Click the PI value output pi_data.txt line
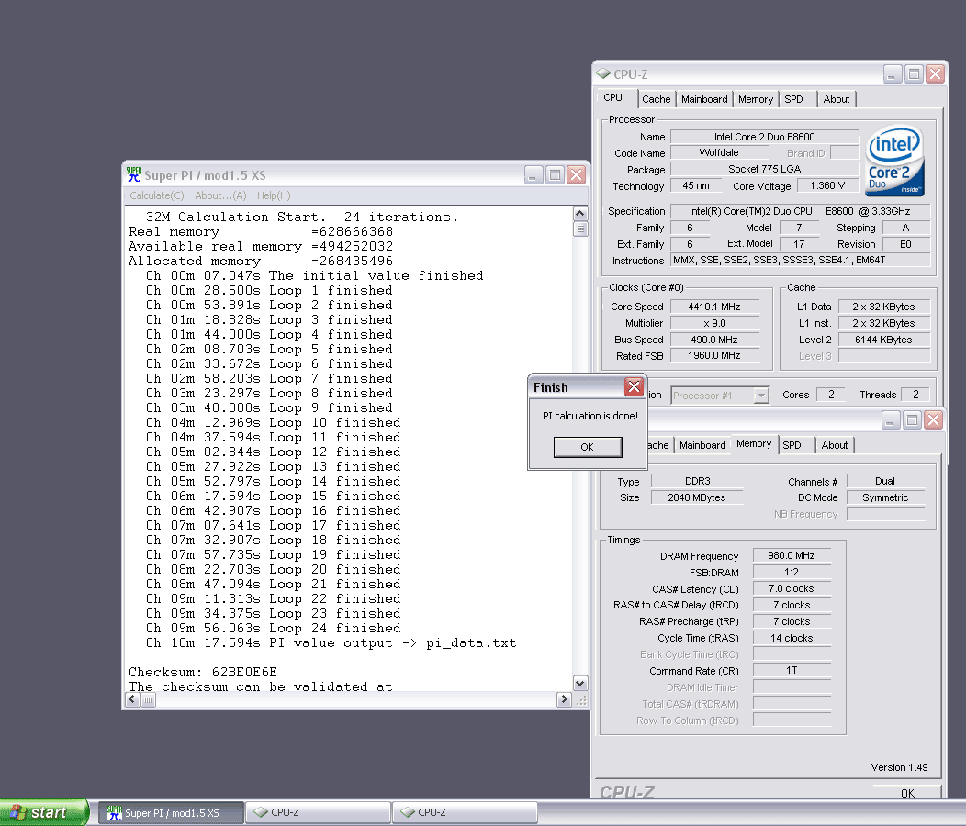The image size is (966, 826). click(x=331, y=643)
